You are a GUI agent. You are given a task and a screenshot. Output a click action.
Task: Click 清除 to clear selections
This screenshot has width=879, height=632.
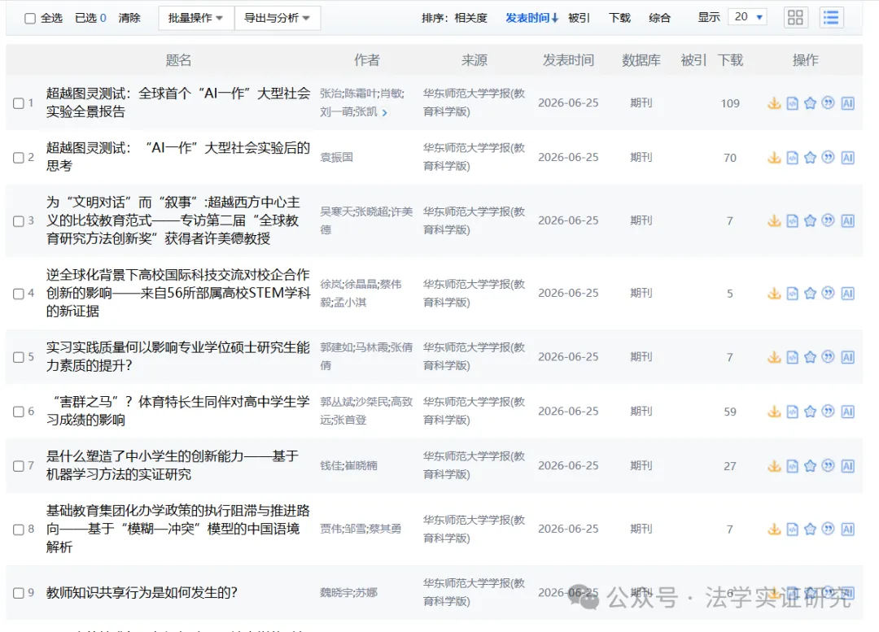pyautogui.click(x=129, y=18)
